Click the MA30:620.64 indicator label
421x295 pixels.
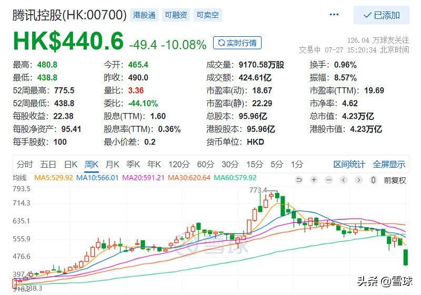point(189,178)
